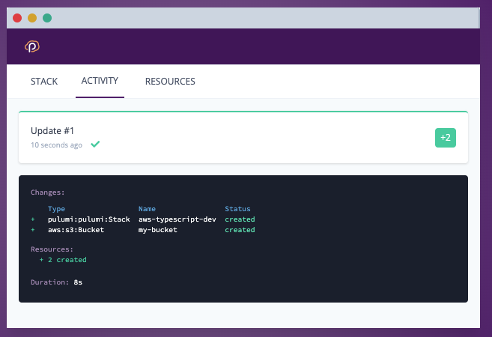Image resolution: width=492 pixels, height=337 pixels.
Task: Click 'created' status in Stack row
Action: [240, 219]
